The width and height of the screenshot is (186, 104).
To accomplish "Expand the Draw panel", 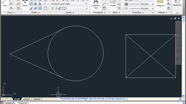I will pos(11,12).
